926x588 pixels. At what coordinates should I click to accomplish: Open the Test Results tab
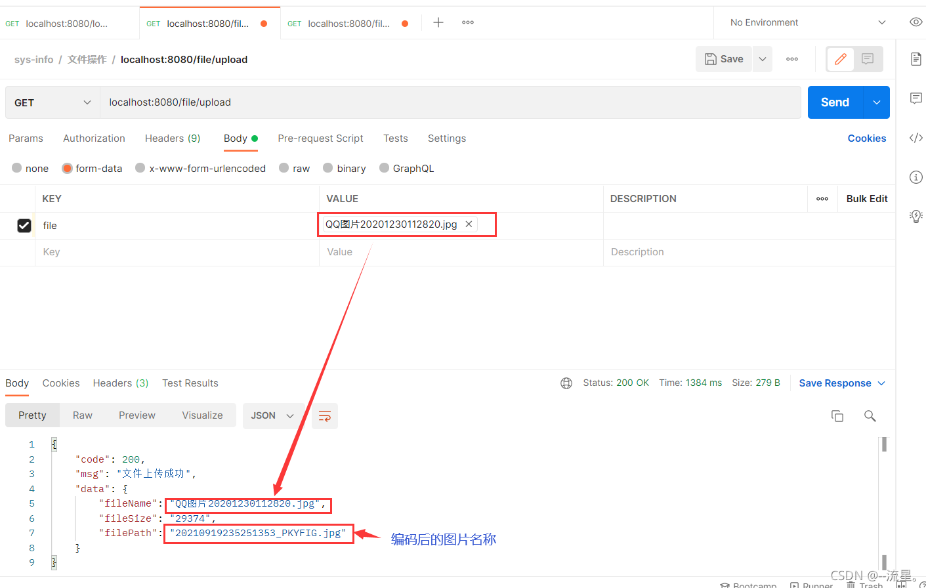coord(190,383)
